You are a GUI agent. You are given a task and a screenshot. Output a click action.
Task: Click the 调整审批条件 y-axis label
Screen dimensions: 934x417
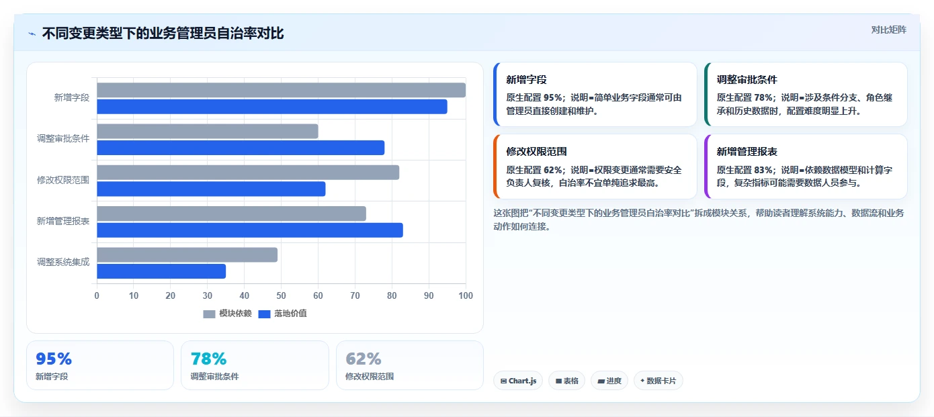click(x=63, y=139)
